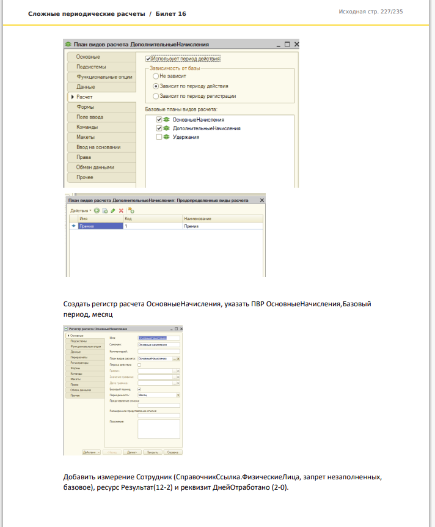Open the Данные tab in the plan window

point(101,87)
